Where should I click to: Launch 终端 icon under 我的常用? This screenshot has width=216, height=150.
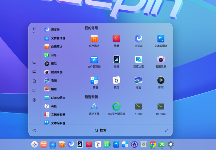116,39
